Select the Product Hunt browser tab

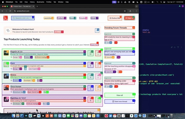click(22, 6)
